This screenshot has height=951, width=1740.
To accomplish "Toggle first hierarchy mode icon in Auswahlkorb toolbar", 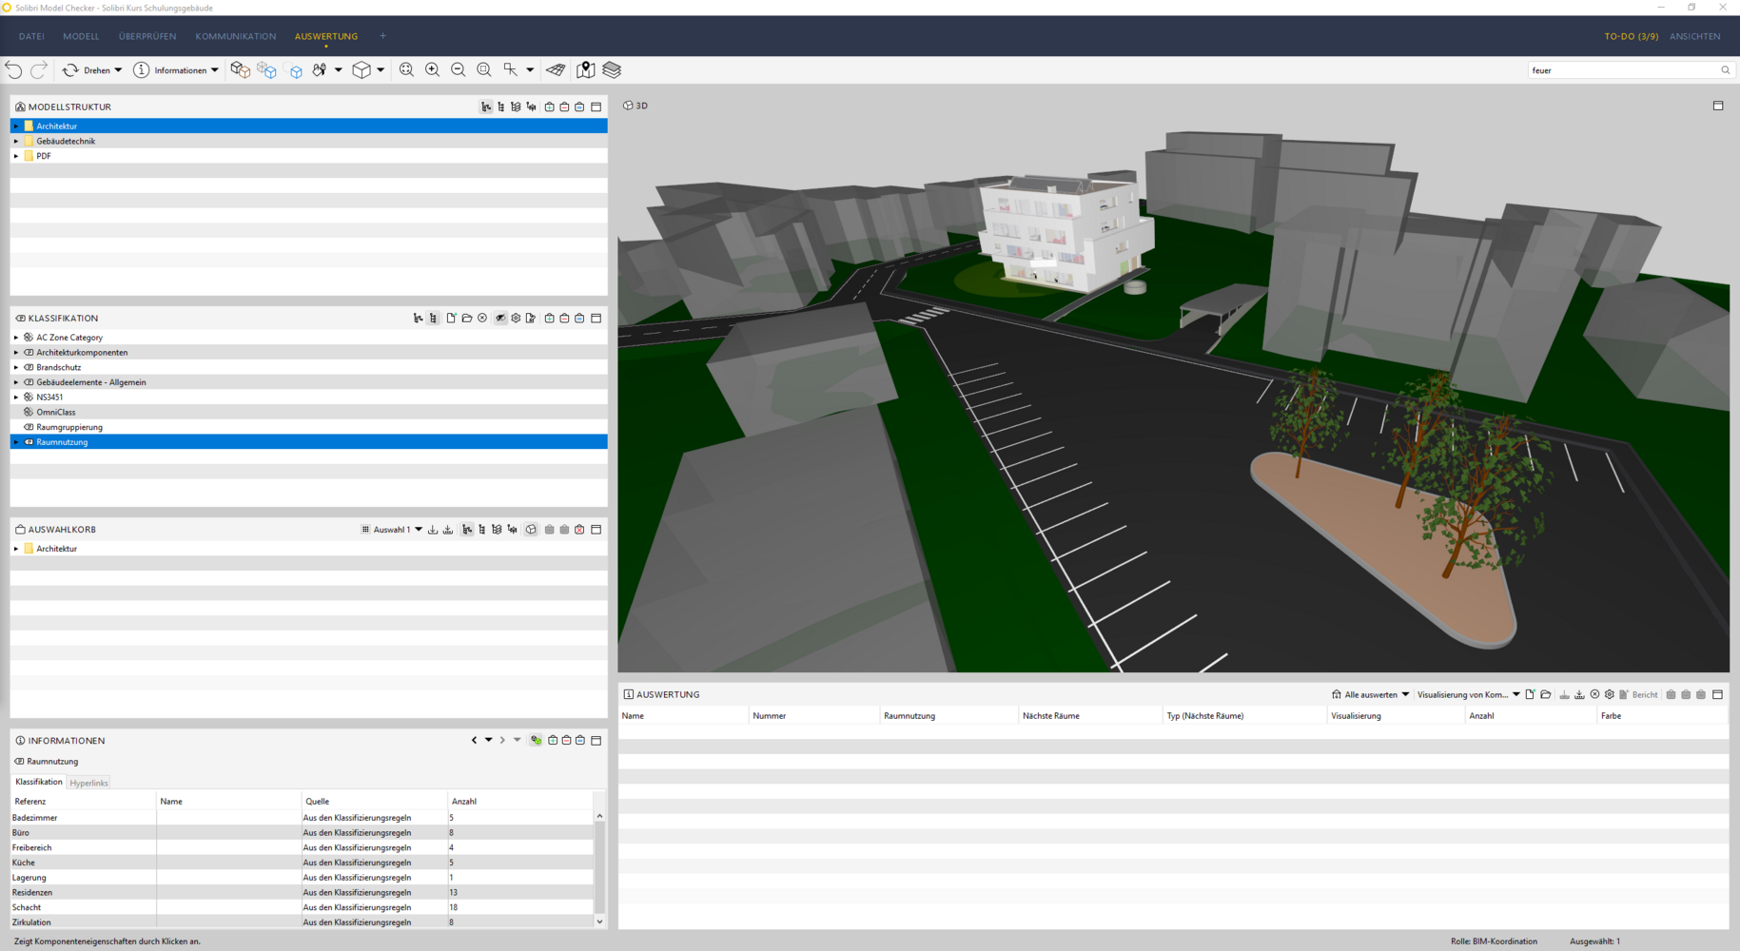I will (467, 530).
